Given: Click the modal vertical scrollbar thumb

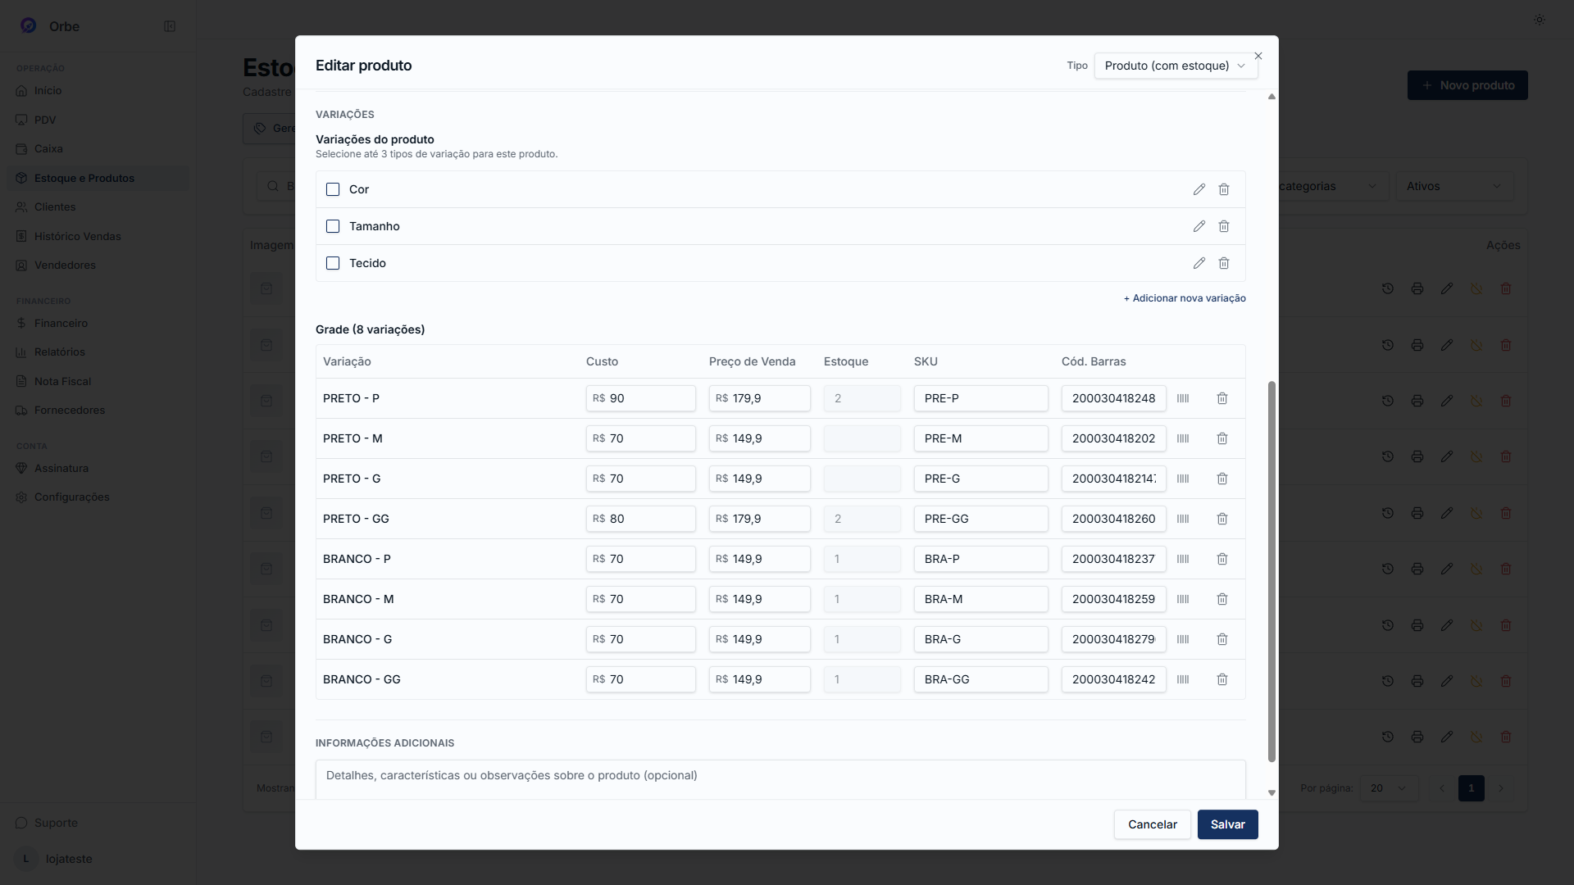Looking at the screenshot, I should 1271,571.
